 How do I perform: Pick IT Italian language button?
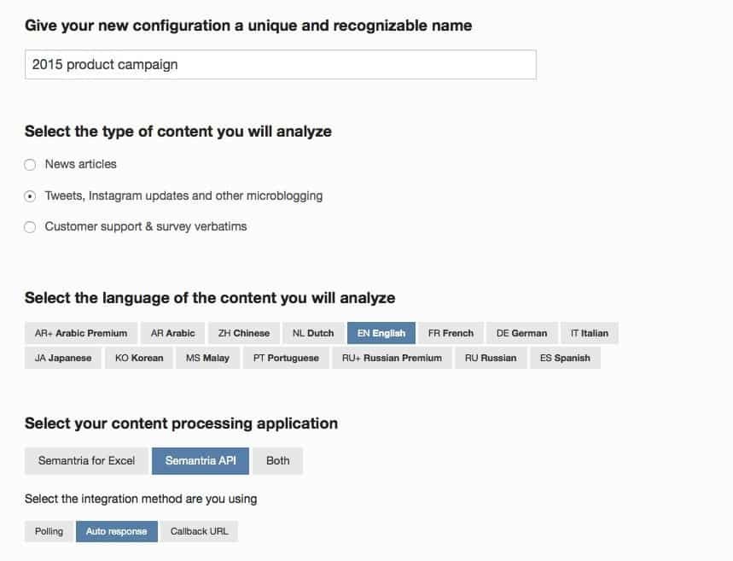click(x=590, y=333)
